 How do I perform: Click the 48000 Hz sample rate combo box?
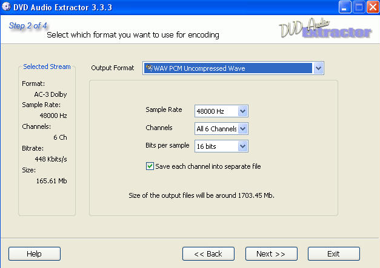click(221, 111)
